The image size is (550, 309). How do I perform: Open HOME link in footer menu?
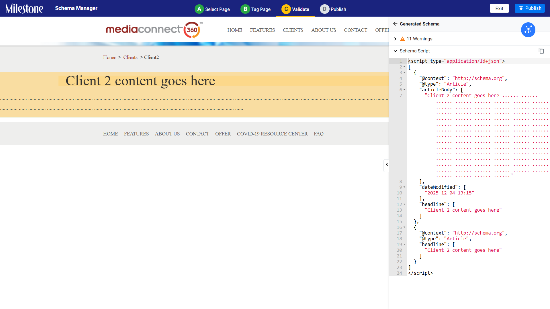pyautogui.click(x=110, y=134)
